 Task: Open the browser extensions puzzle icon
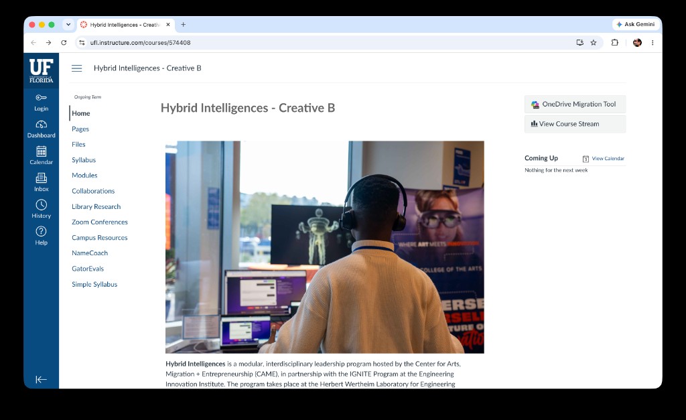615,42
